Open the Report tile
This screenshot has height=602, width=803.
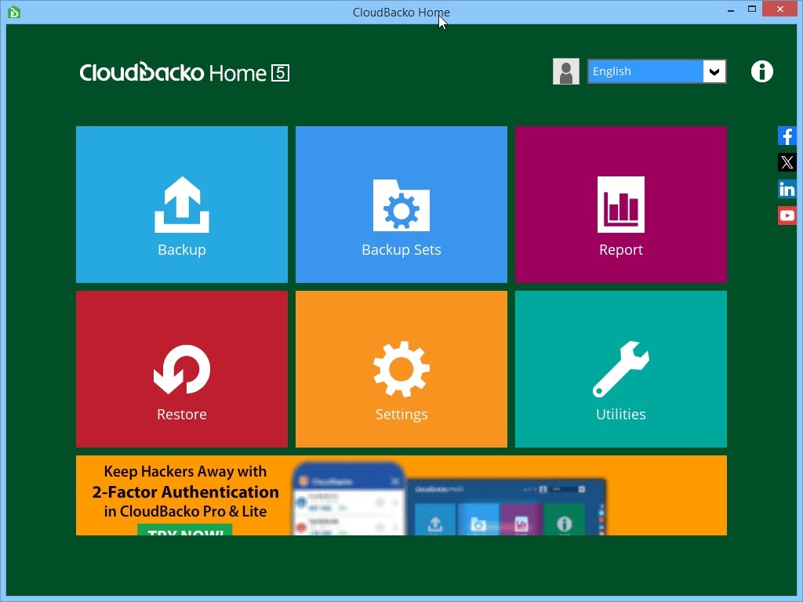621,205
